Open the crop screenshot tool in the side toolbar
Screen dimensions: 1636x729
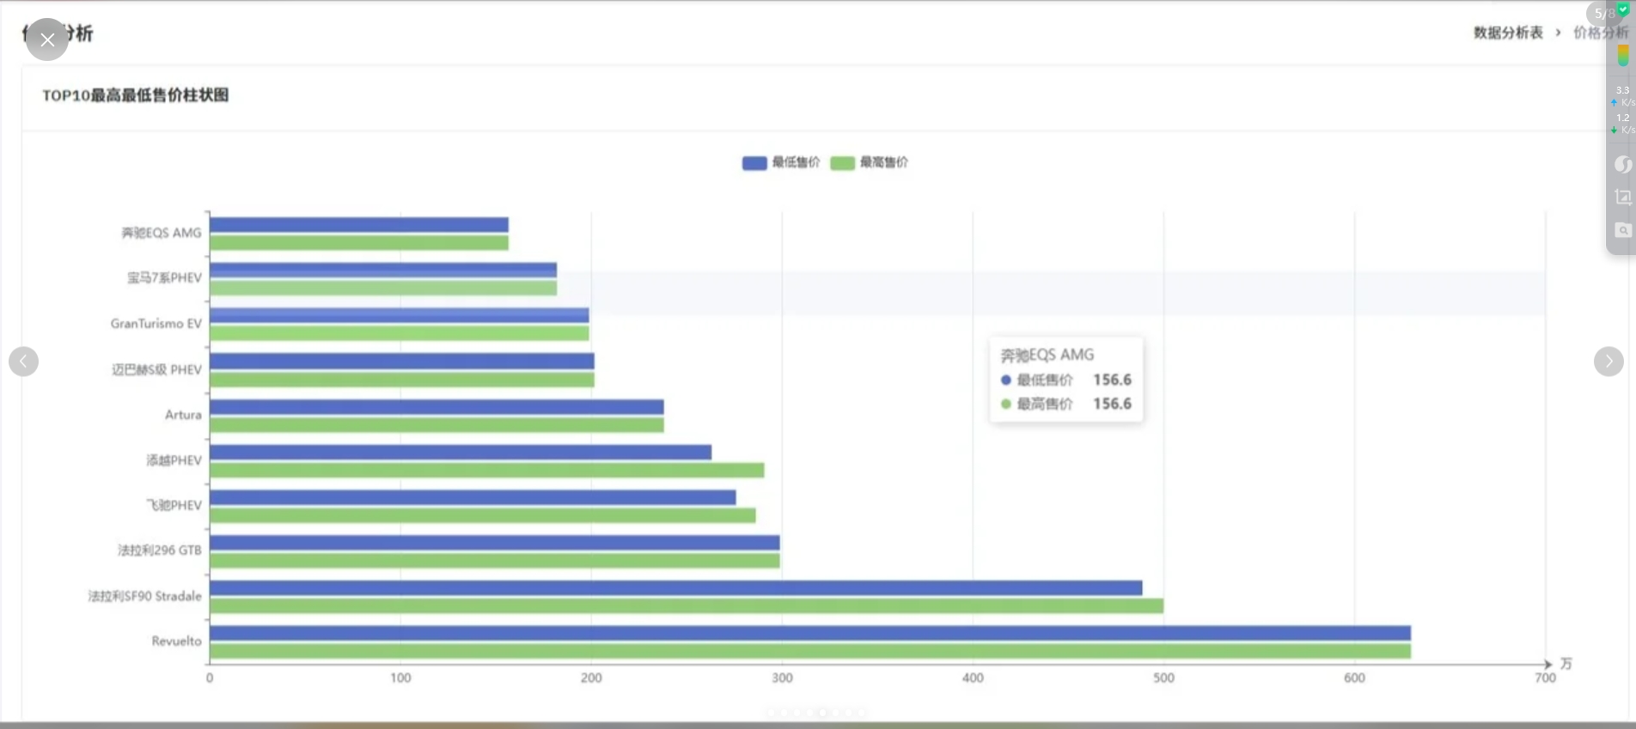pyautogui.click(x=1622, y=197)
